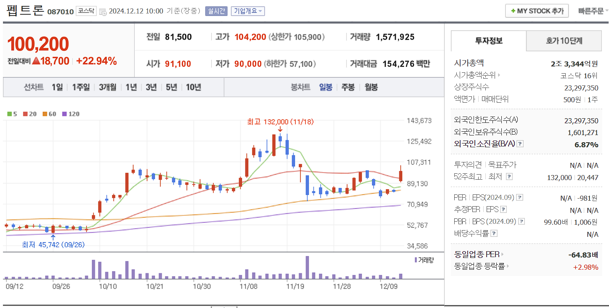609x308 pixels.
Task: Select the 주봉 weekly chart tab
Action: point(348,87)
